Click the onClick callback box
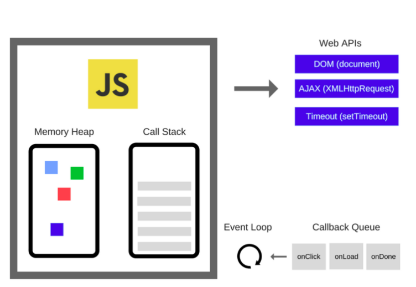This screenshot has height=287, width=416. (x=309, y=257)
